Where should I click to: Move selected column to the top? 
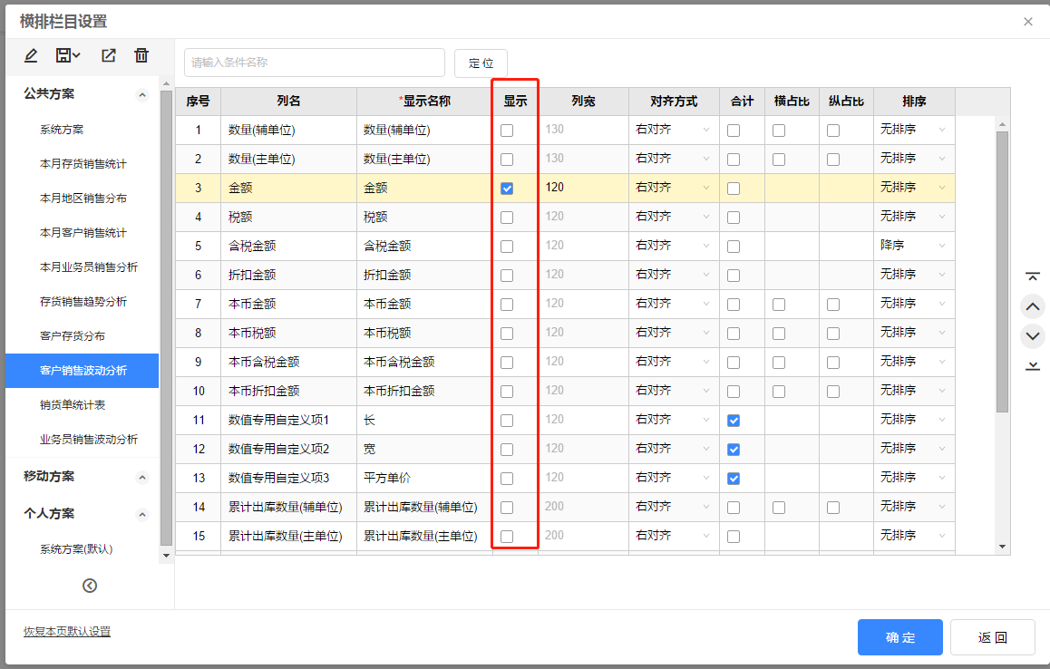pyautogui.click(x=1033, y=276)
